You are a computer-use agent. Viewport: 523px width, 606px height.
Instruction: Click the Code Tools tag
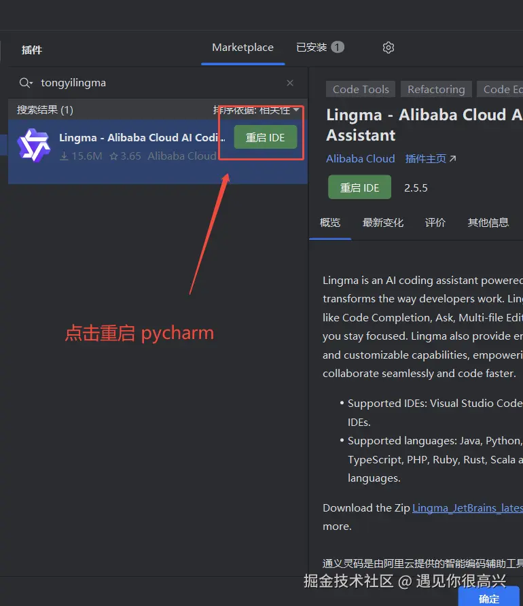tap(361, 89)
